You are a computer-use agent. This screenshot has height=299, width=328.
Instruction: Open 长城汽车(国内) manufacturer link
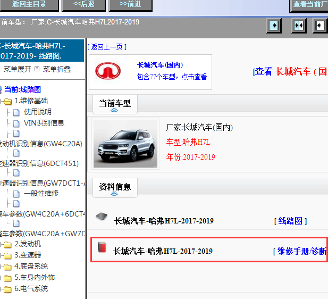pyautogui.click(x=160, y=65)
